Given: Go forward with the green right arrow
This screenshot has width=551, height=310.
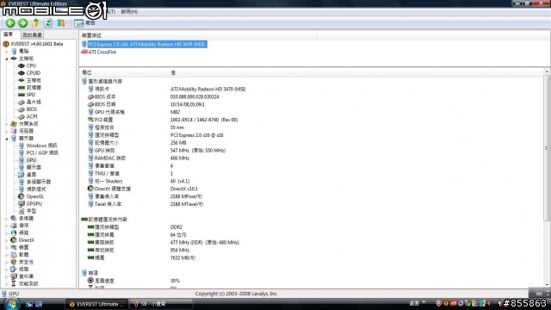Looking at the screenshot, I should (23, 23).
